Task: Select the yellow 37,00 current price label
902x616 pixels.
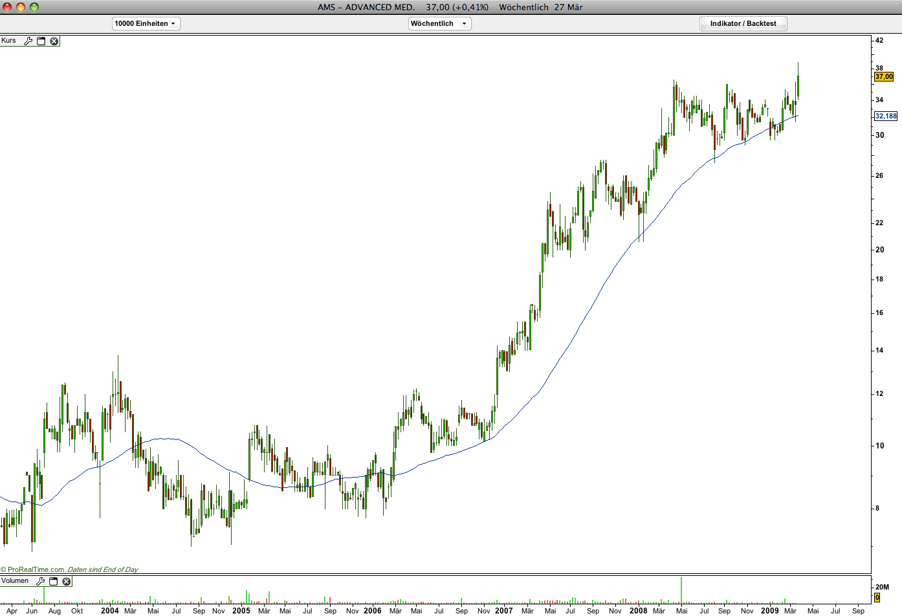Action: 884,76
